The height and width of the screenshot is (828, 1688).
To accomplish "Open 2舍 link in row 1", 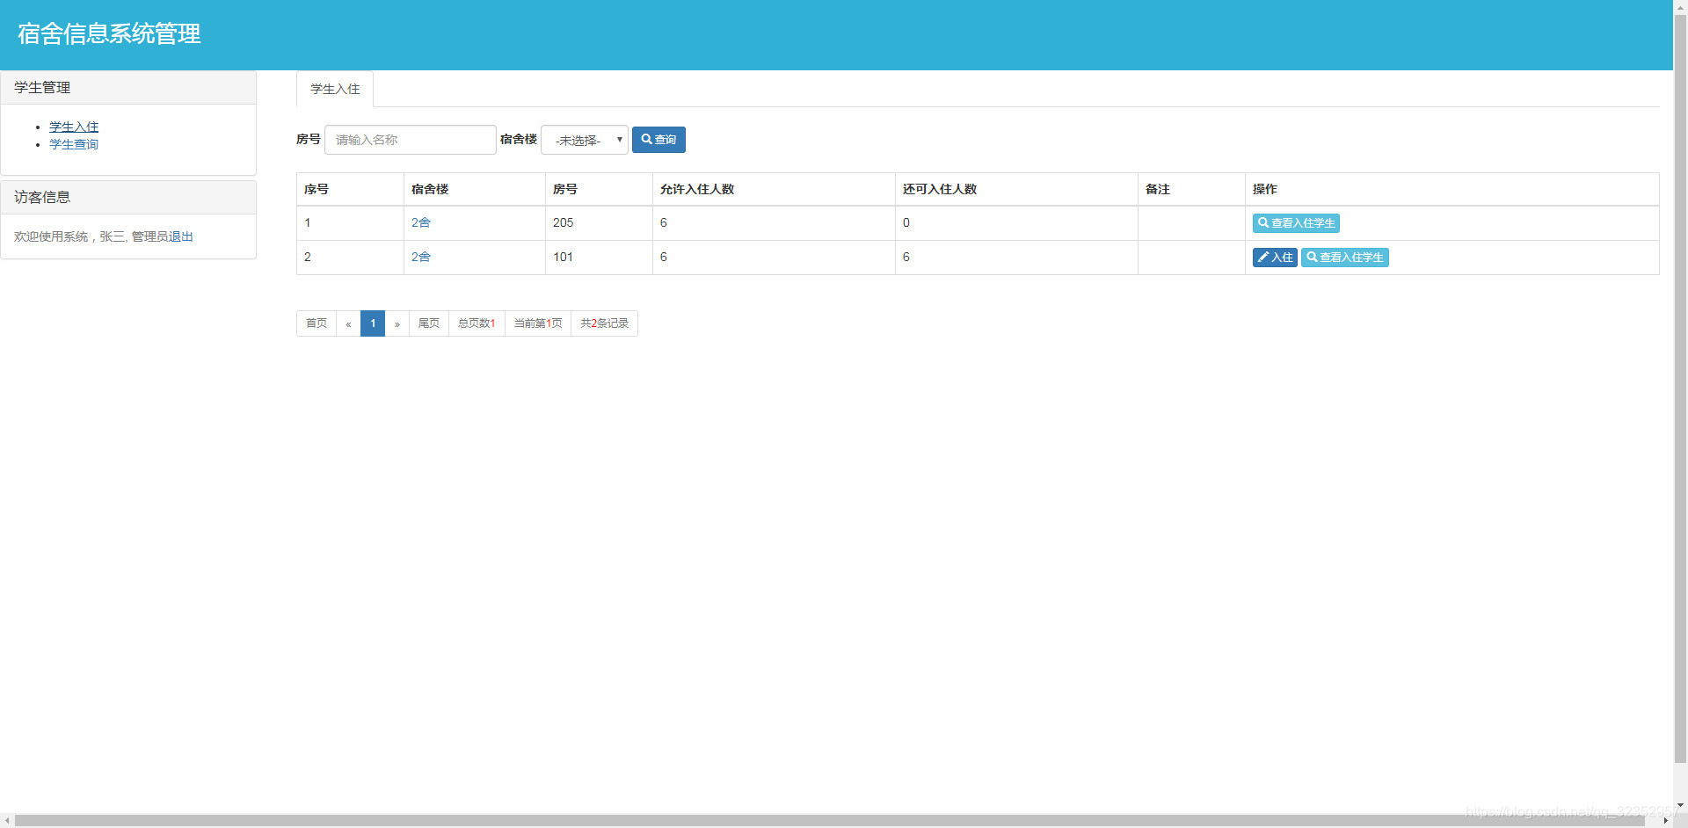I will (x=421, y=222).
